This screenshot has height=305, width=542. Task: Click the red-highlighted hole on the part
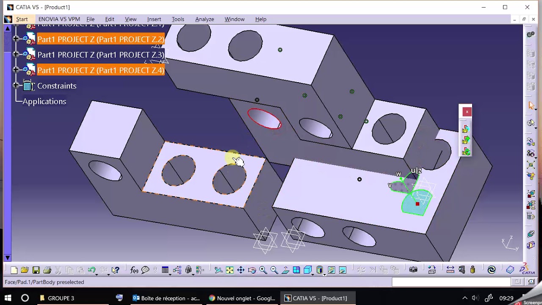tap(264, 119)
